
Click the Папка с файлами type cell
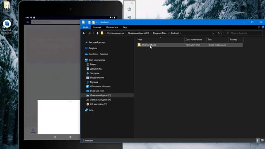click(217, 45)
